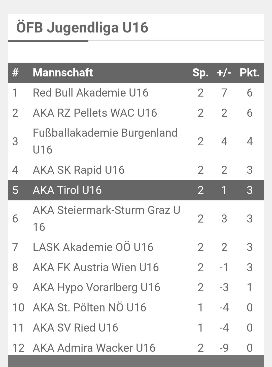Open AKA Steiermark-Sturm Graz U 16 entry

pos(107,219)
